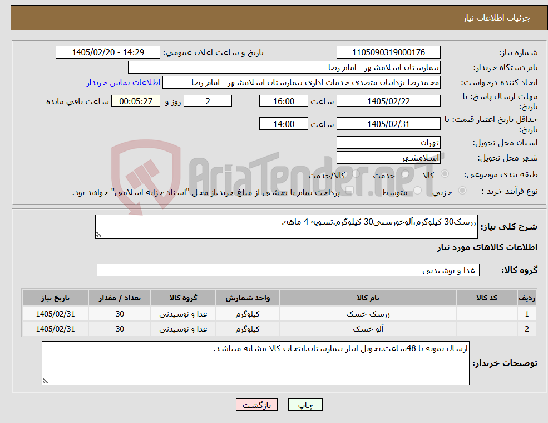
Task: Select the کالا/خدمت radio button
Action: (x=356, y=174)
